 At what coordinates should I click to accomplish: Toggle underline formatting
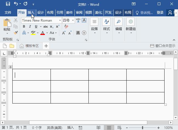36,26
